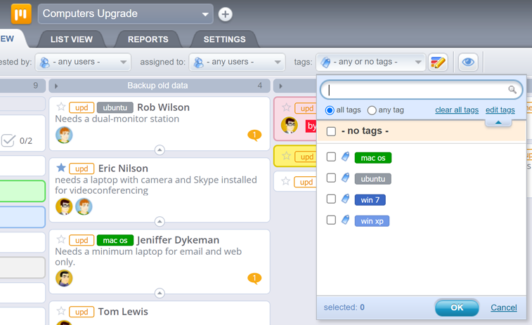The height and width of the screenshot is (325, 532).
Task: Open the card template editor pencil icon
Action: pyautogui.click(x=438, y=62)
